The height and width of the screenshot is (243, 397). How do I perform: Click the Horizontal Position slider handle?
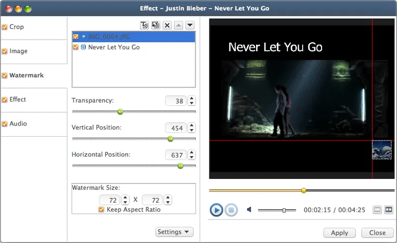pyautogui.click(x=180, y=166)
